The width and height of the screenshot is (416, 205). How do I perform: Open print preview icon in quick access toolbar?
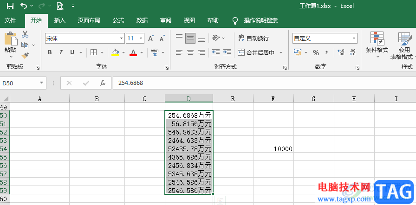pos(60,6)
